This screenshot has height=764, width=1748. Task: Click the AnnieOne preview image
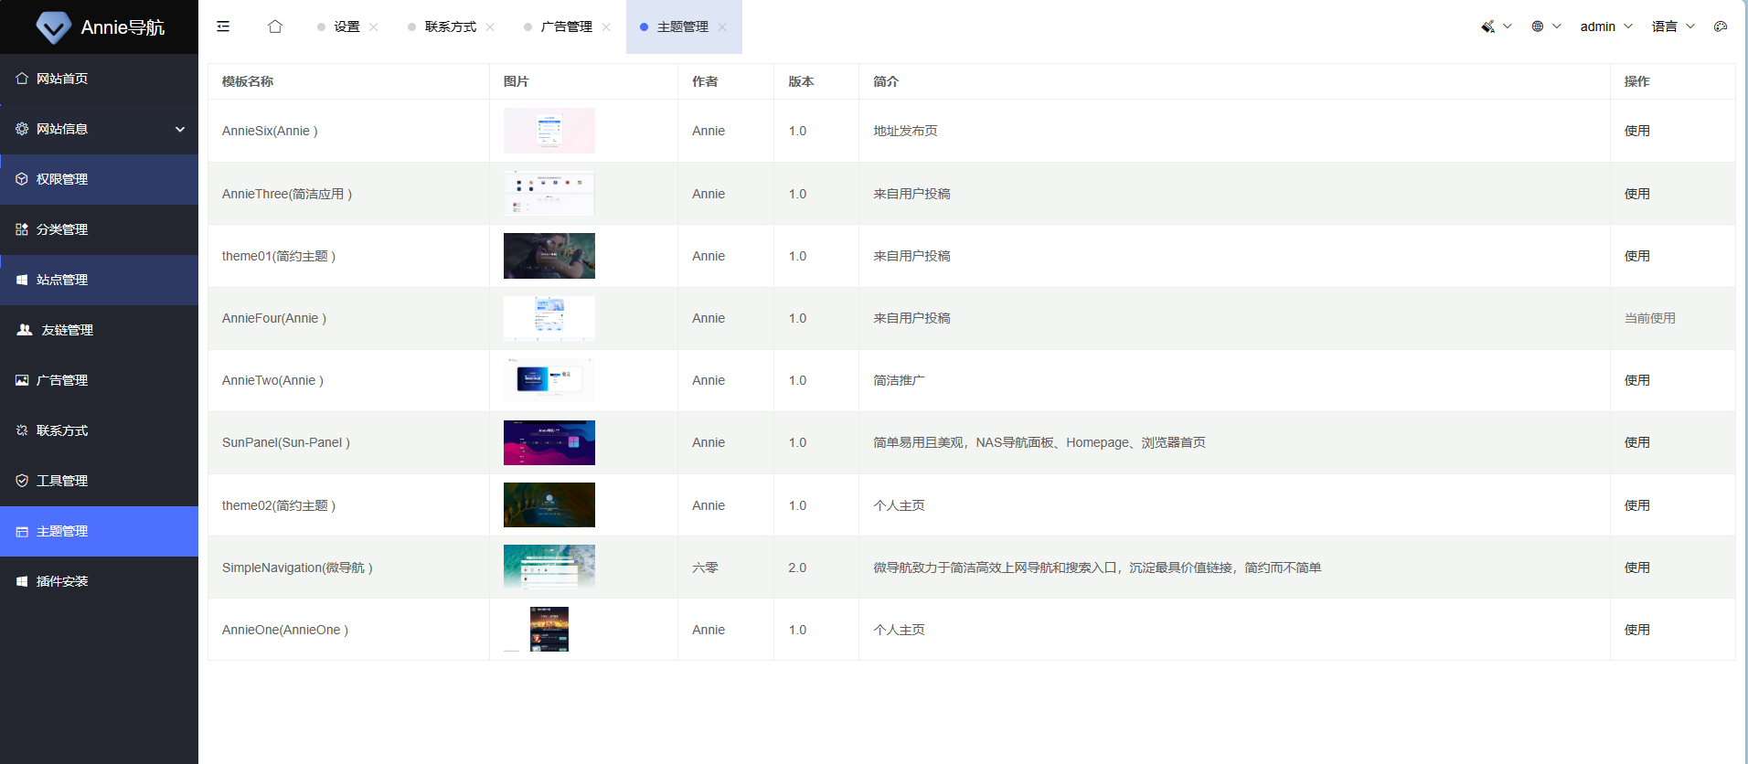(x=549, y=630)
